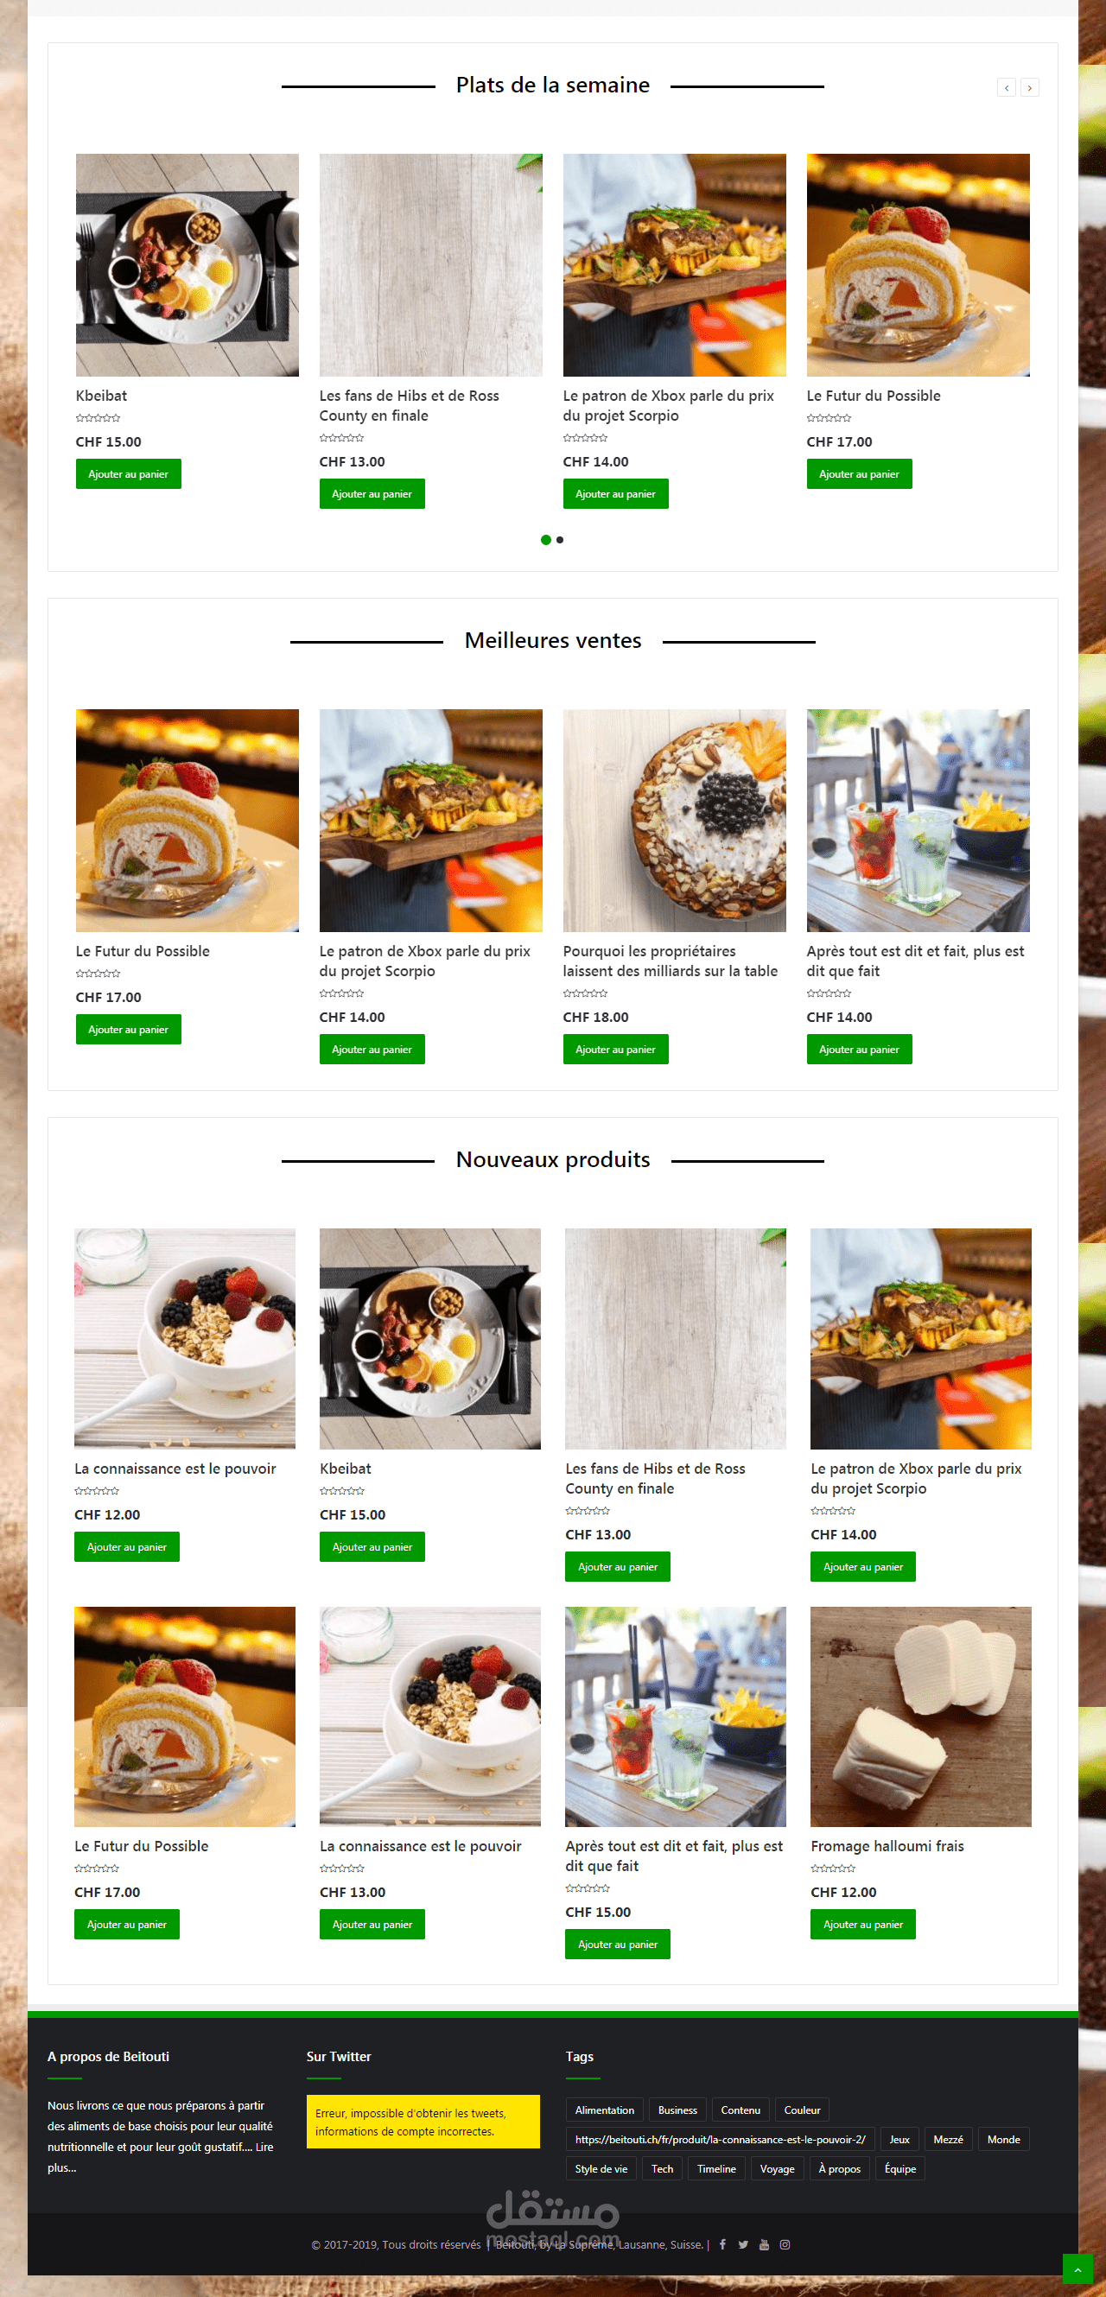Go to the previous carousel slide arrow

click(1006, 87)
